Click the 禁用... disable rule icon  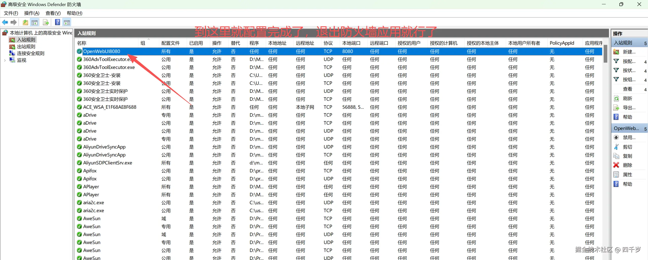tap(616, 137)
